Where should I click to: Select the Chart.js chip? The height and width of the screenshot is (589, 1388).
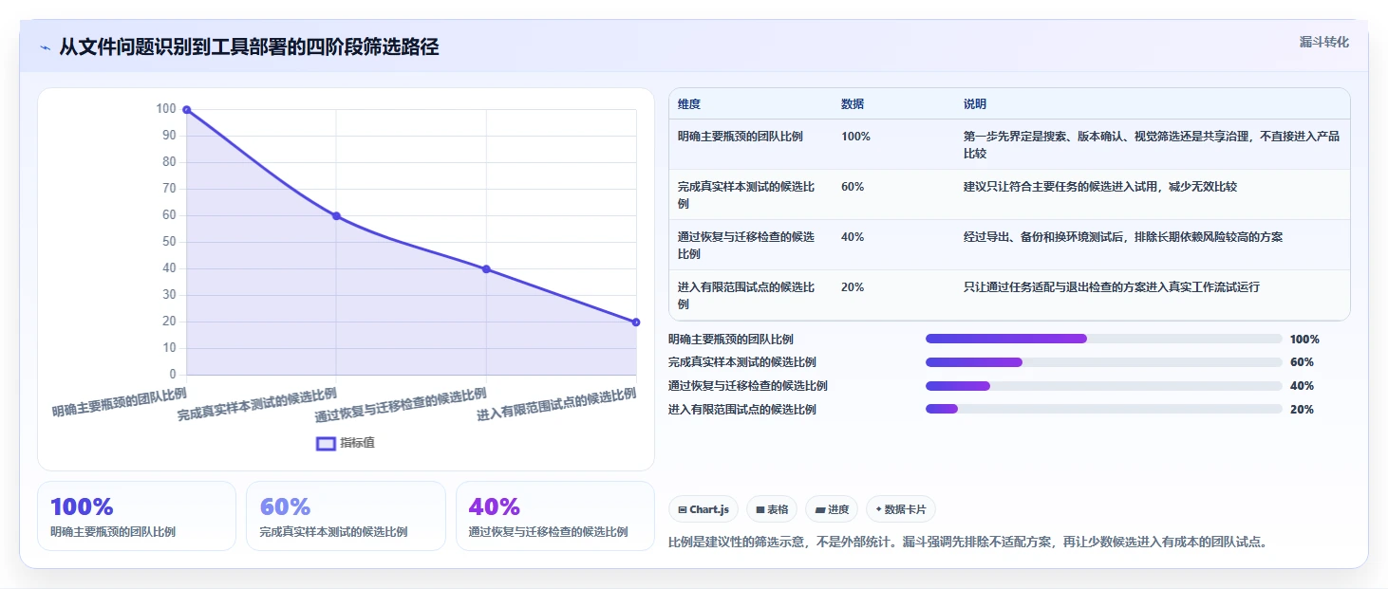[703, 509]
